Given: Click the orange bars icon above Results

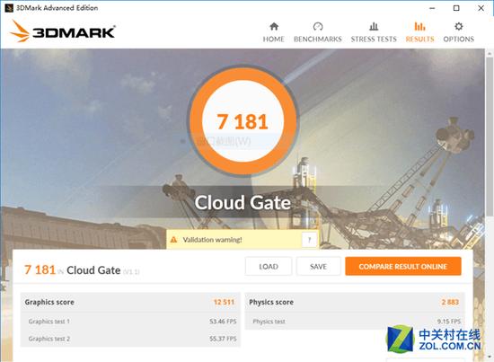Looking at the screenshot, I should (419, 26).
